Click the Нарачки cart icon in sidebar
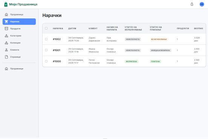This screenshot has width=208, height=139. [6, 21]
